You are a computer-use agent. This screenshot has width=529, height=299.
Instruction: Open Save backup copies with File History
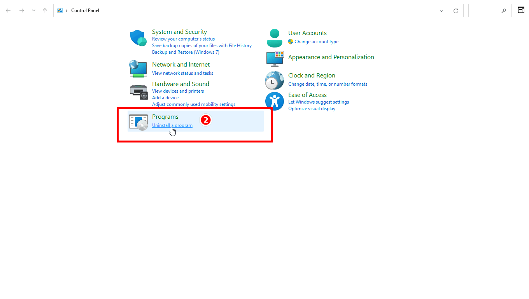pyautogui.click(x=202, y=46)
